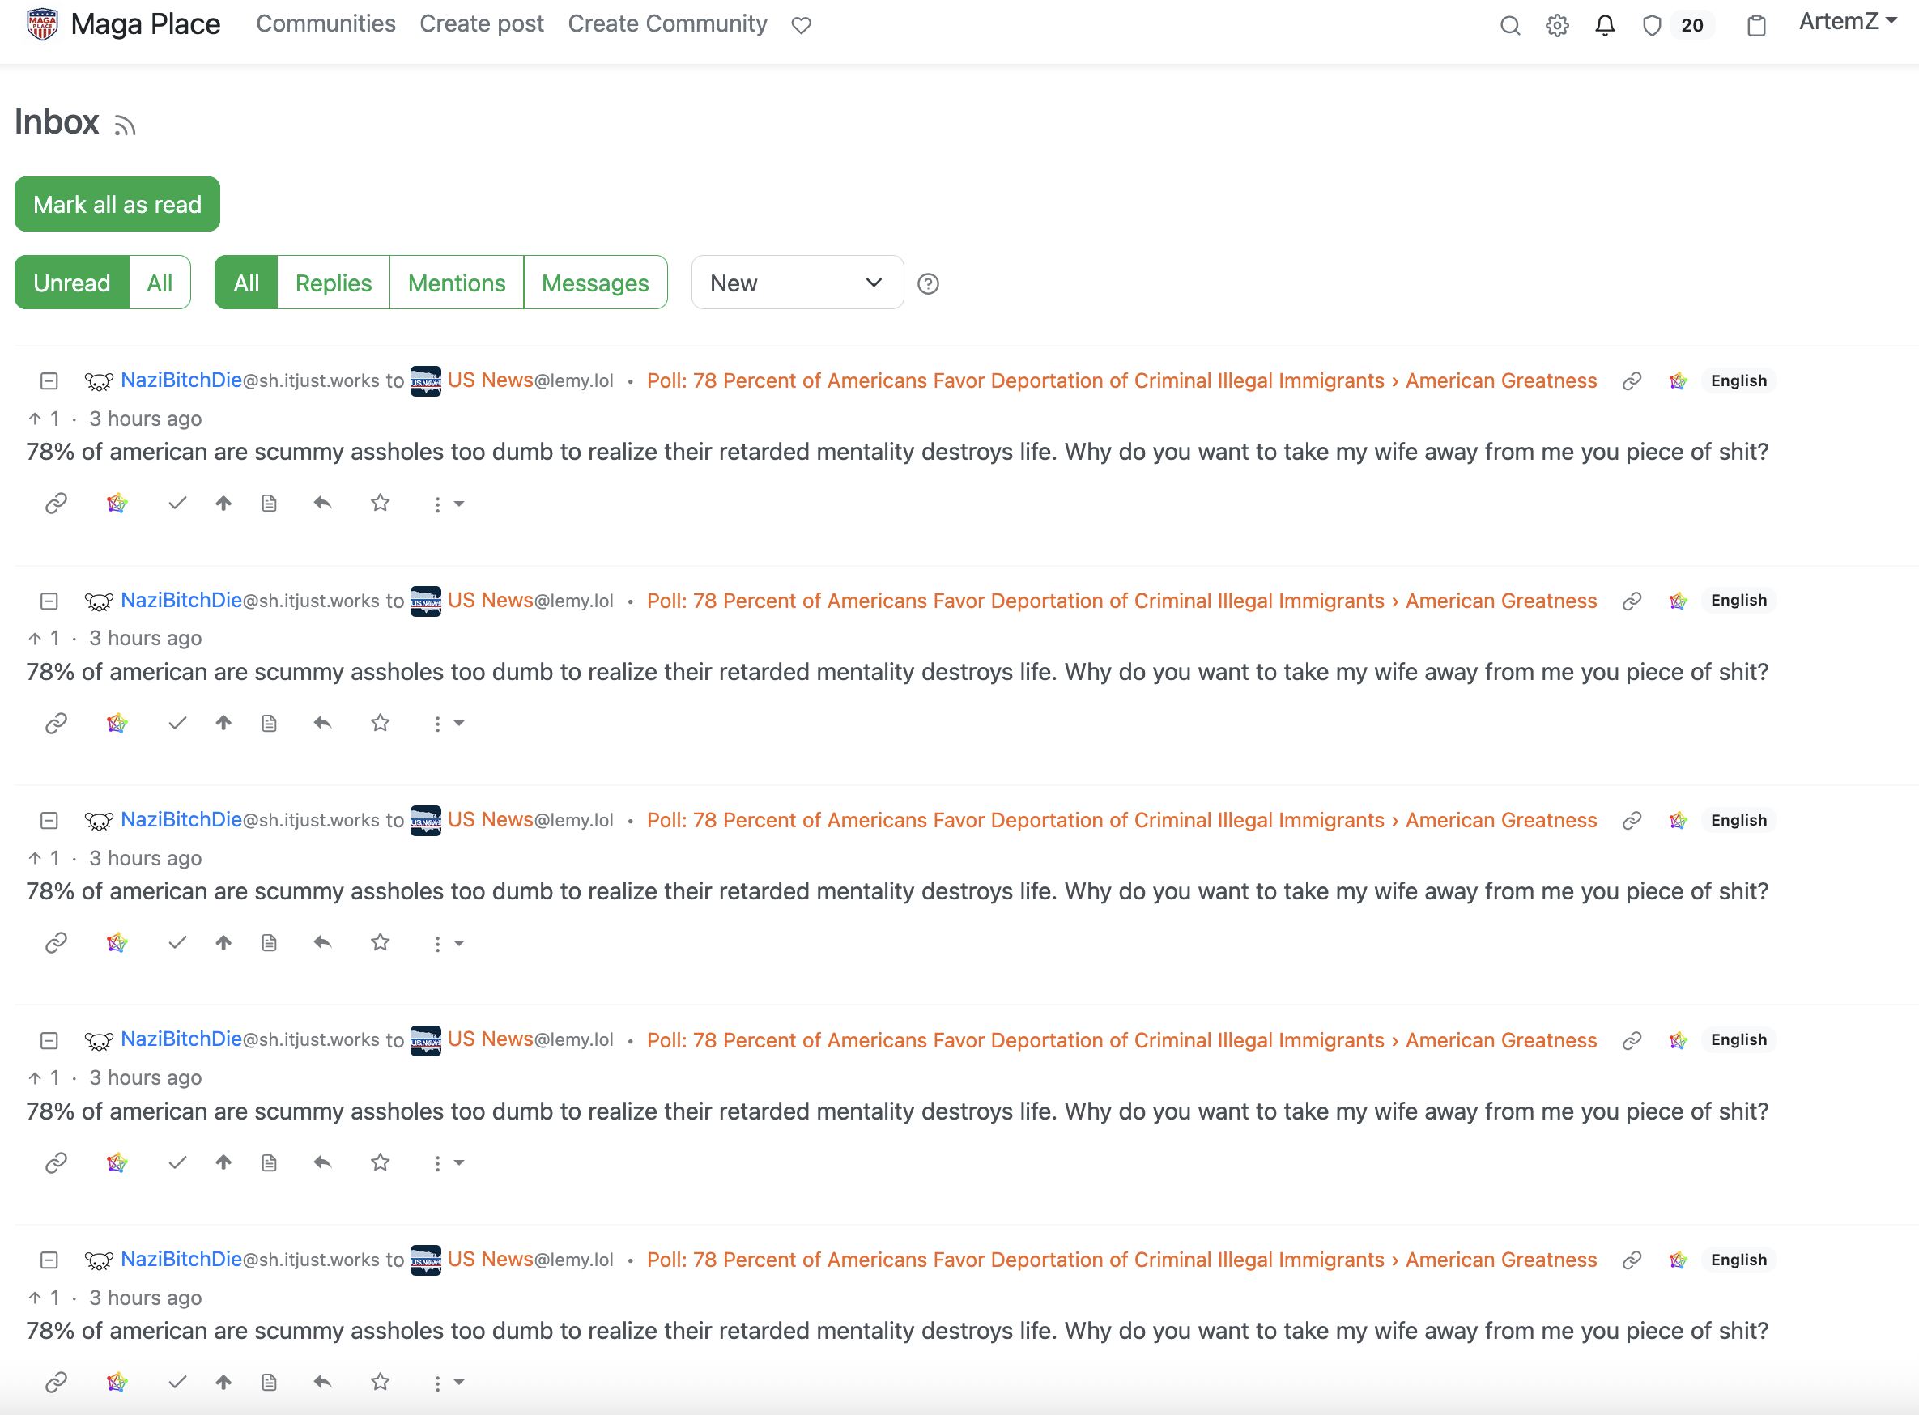This screenshot has width=1919, height=1415.
Task: Open the search icon in navbar
Action: pyautogui.click(x=1509, y=26)
